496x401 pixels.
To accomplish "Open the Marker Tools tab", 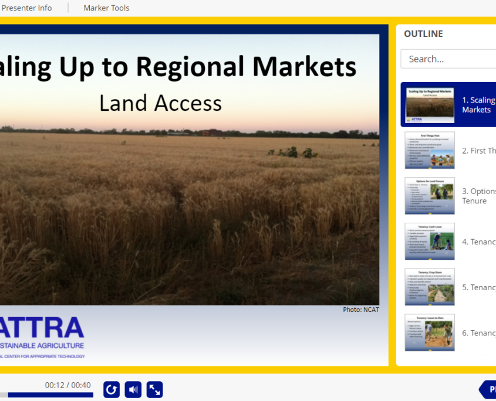I will (106, 8).
